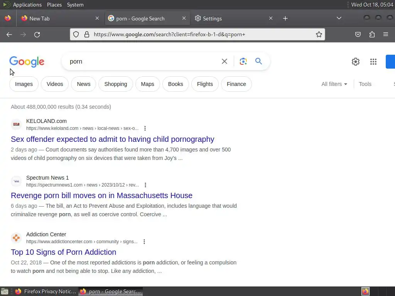Clear the search box with the X icon
The height and width of the screenshot is (296, 395).
point(225,61)
